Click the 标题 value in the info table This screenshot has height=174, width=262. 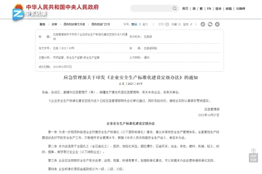90,36
